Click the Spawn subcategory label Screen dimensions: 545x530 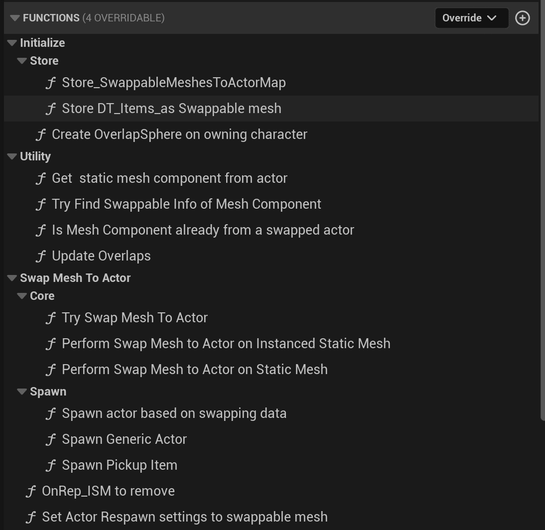tap(48, 392)
